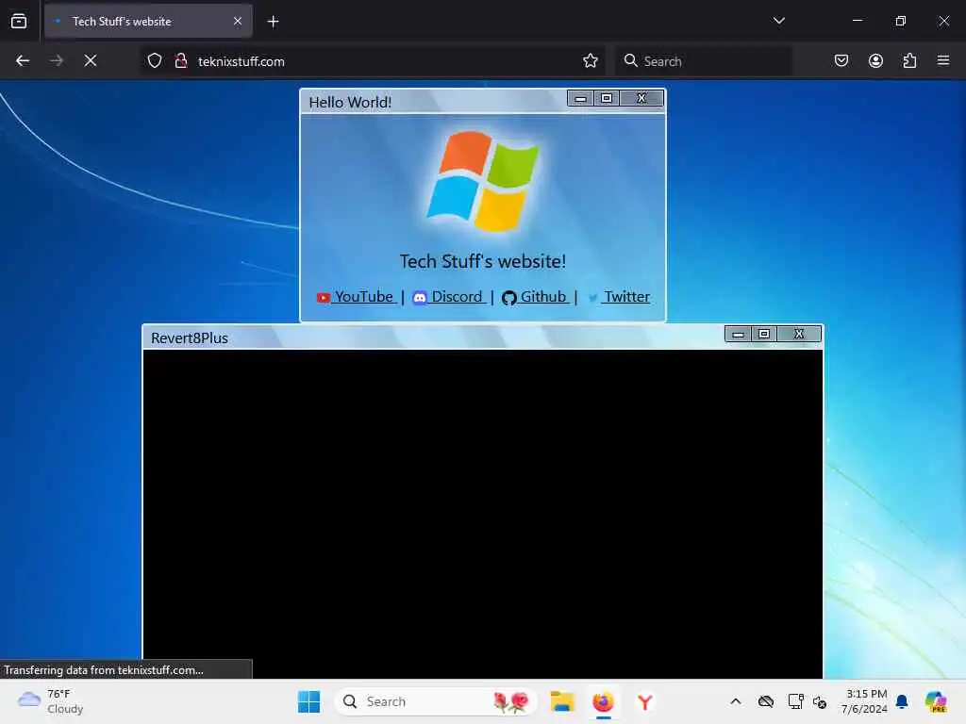Image resolution: width=966 pixels, height=724 pixels.
Task: Open Firefox application menu
Action: pos(943,60)
